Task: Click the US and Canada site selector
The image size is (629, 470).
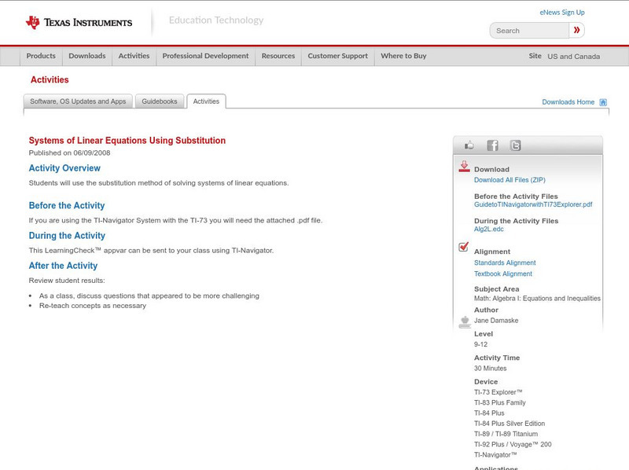Action: pos(574,57)
